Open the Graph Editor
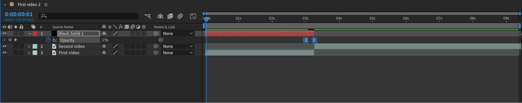 [193, 16]
